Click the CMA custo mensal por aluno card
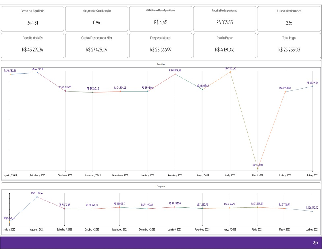 161,18
